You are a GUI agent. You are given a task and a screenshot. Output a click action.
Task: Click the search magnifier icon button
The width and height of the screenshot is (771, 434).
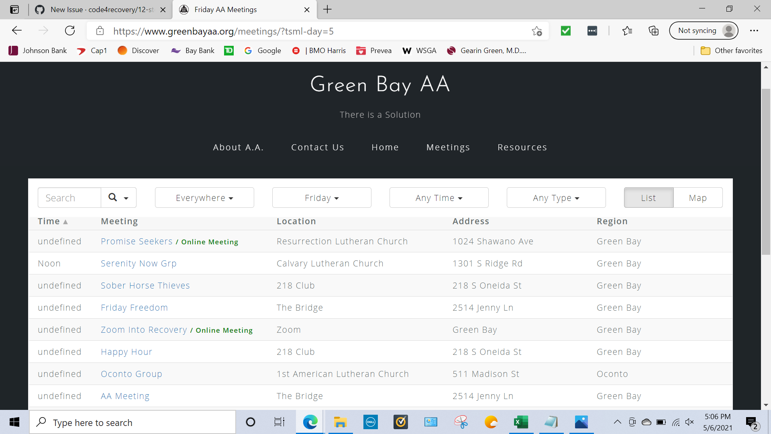click(x=113, y=197)
